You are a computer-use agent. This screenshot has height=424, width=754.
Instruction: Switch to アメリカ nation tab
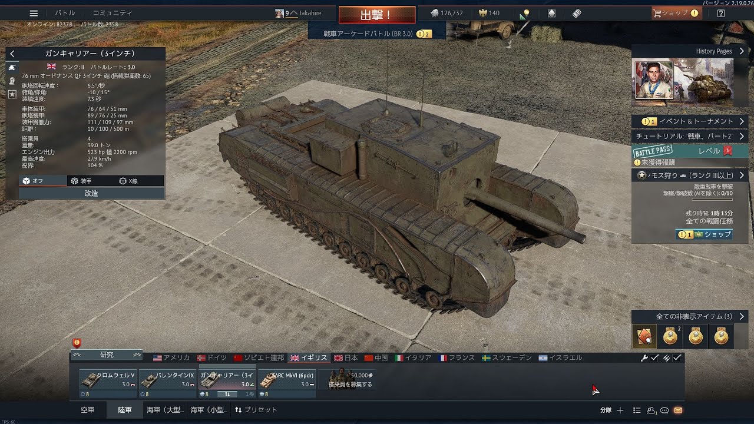171,357
